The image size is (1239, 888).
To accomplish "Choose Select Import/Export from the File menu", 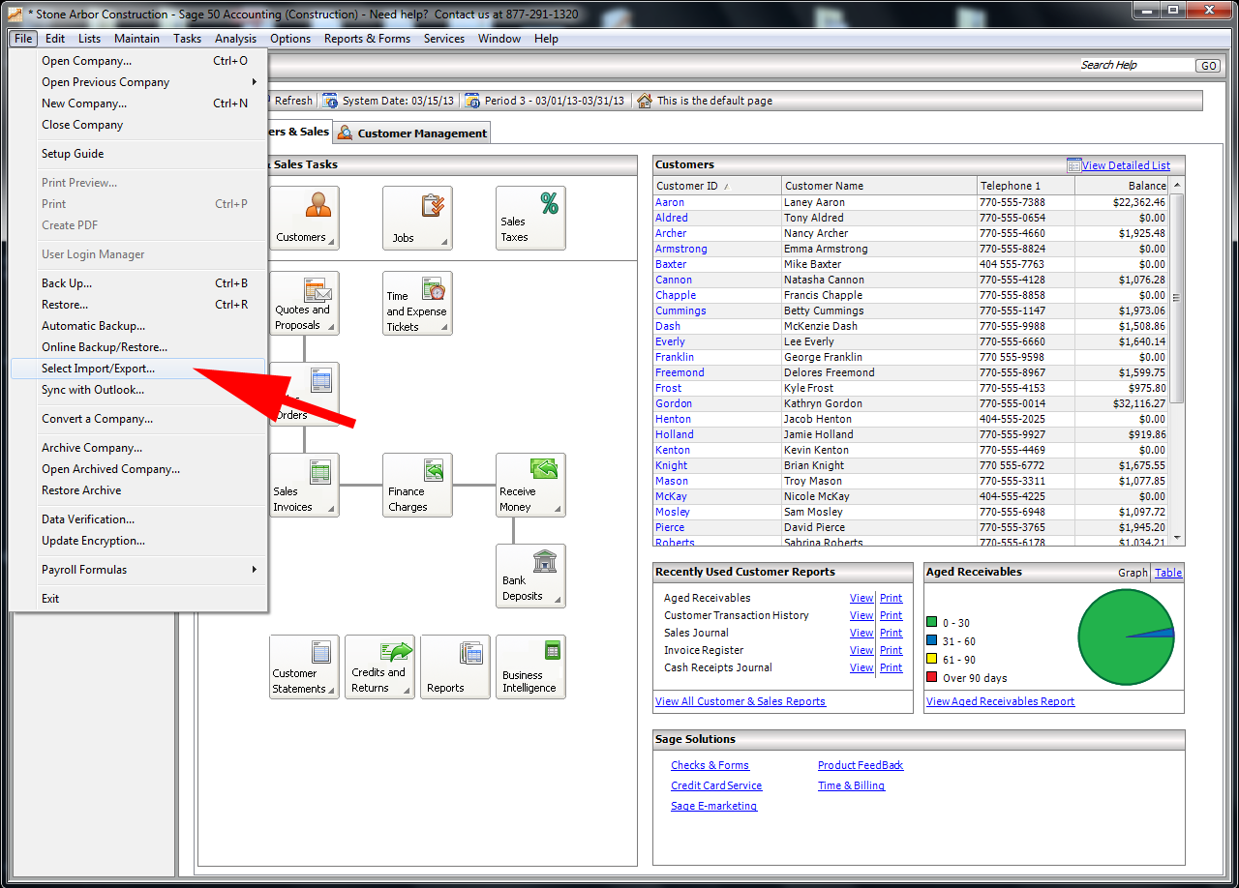I will tap(96, 369).
